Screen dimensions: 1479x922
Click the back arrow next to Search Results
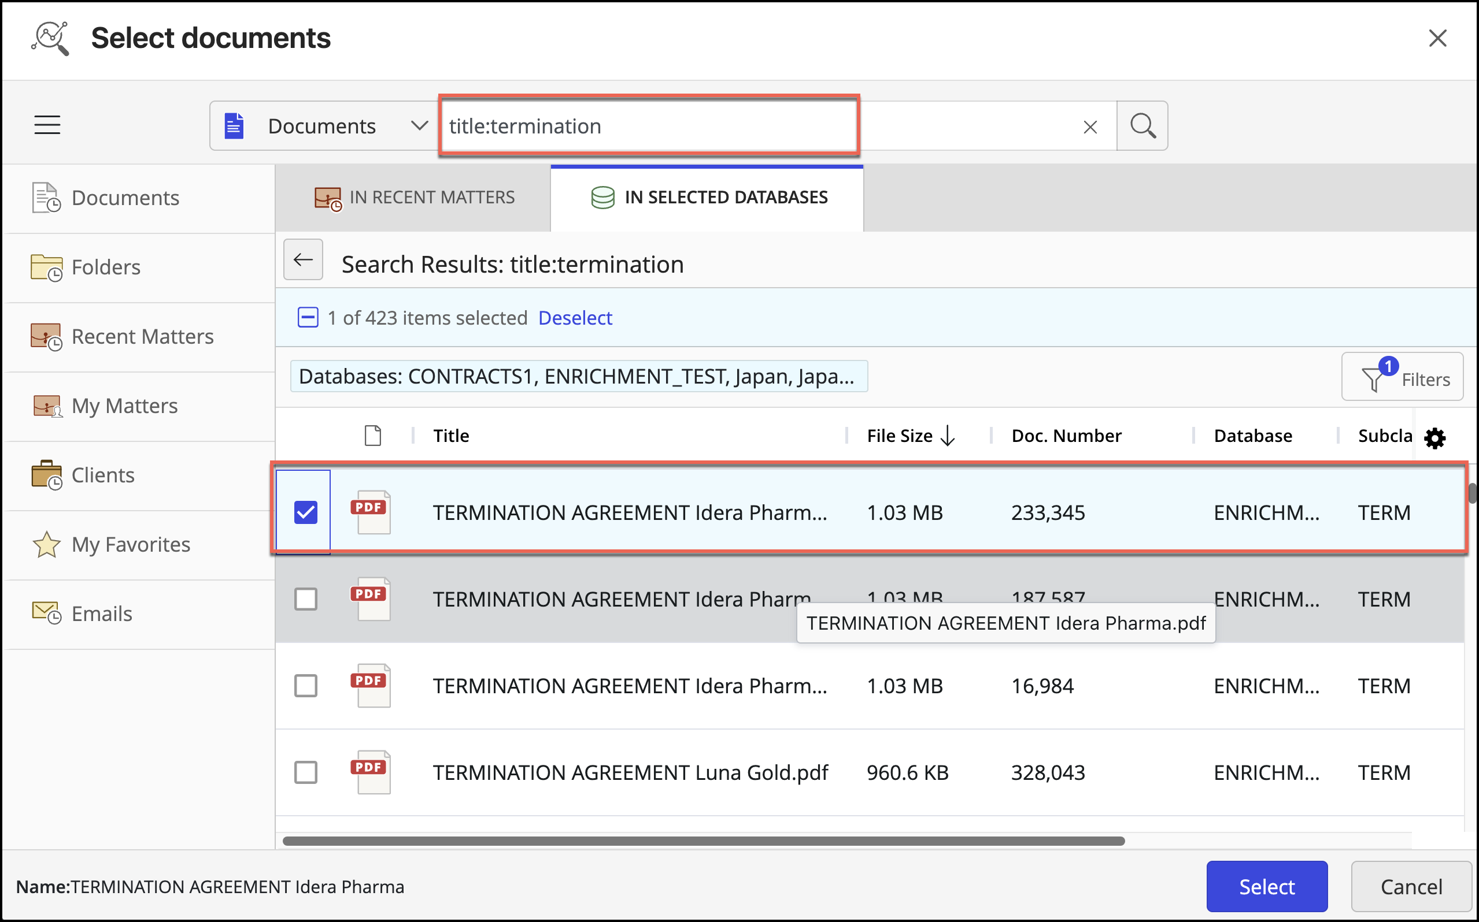click(x=303, y=261)
